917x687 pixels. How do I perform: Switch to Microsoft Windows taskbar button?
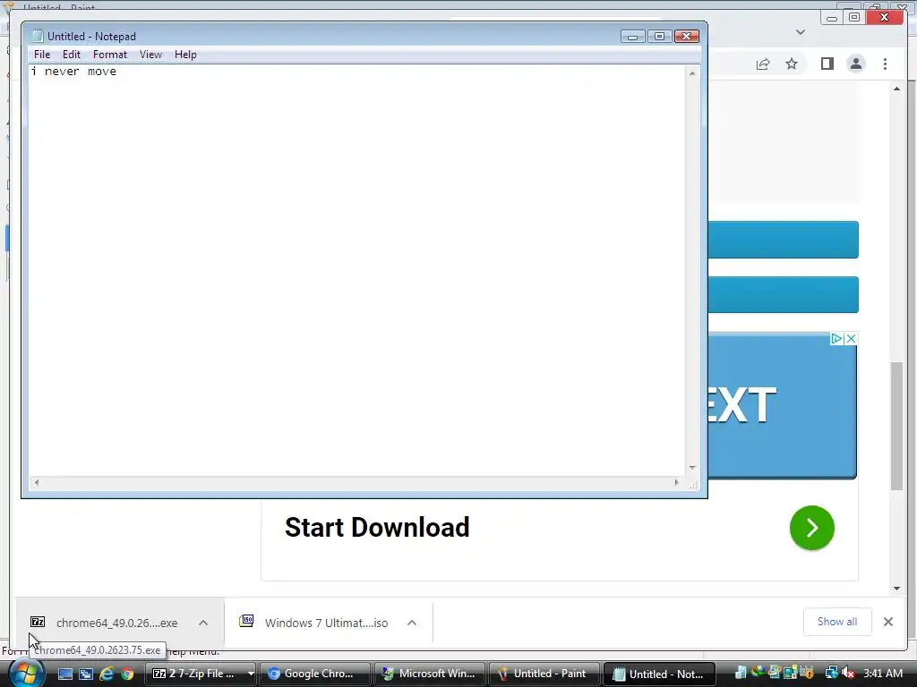point(429,674)
